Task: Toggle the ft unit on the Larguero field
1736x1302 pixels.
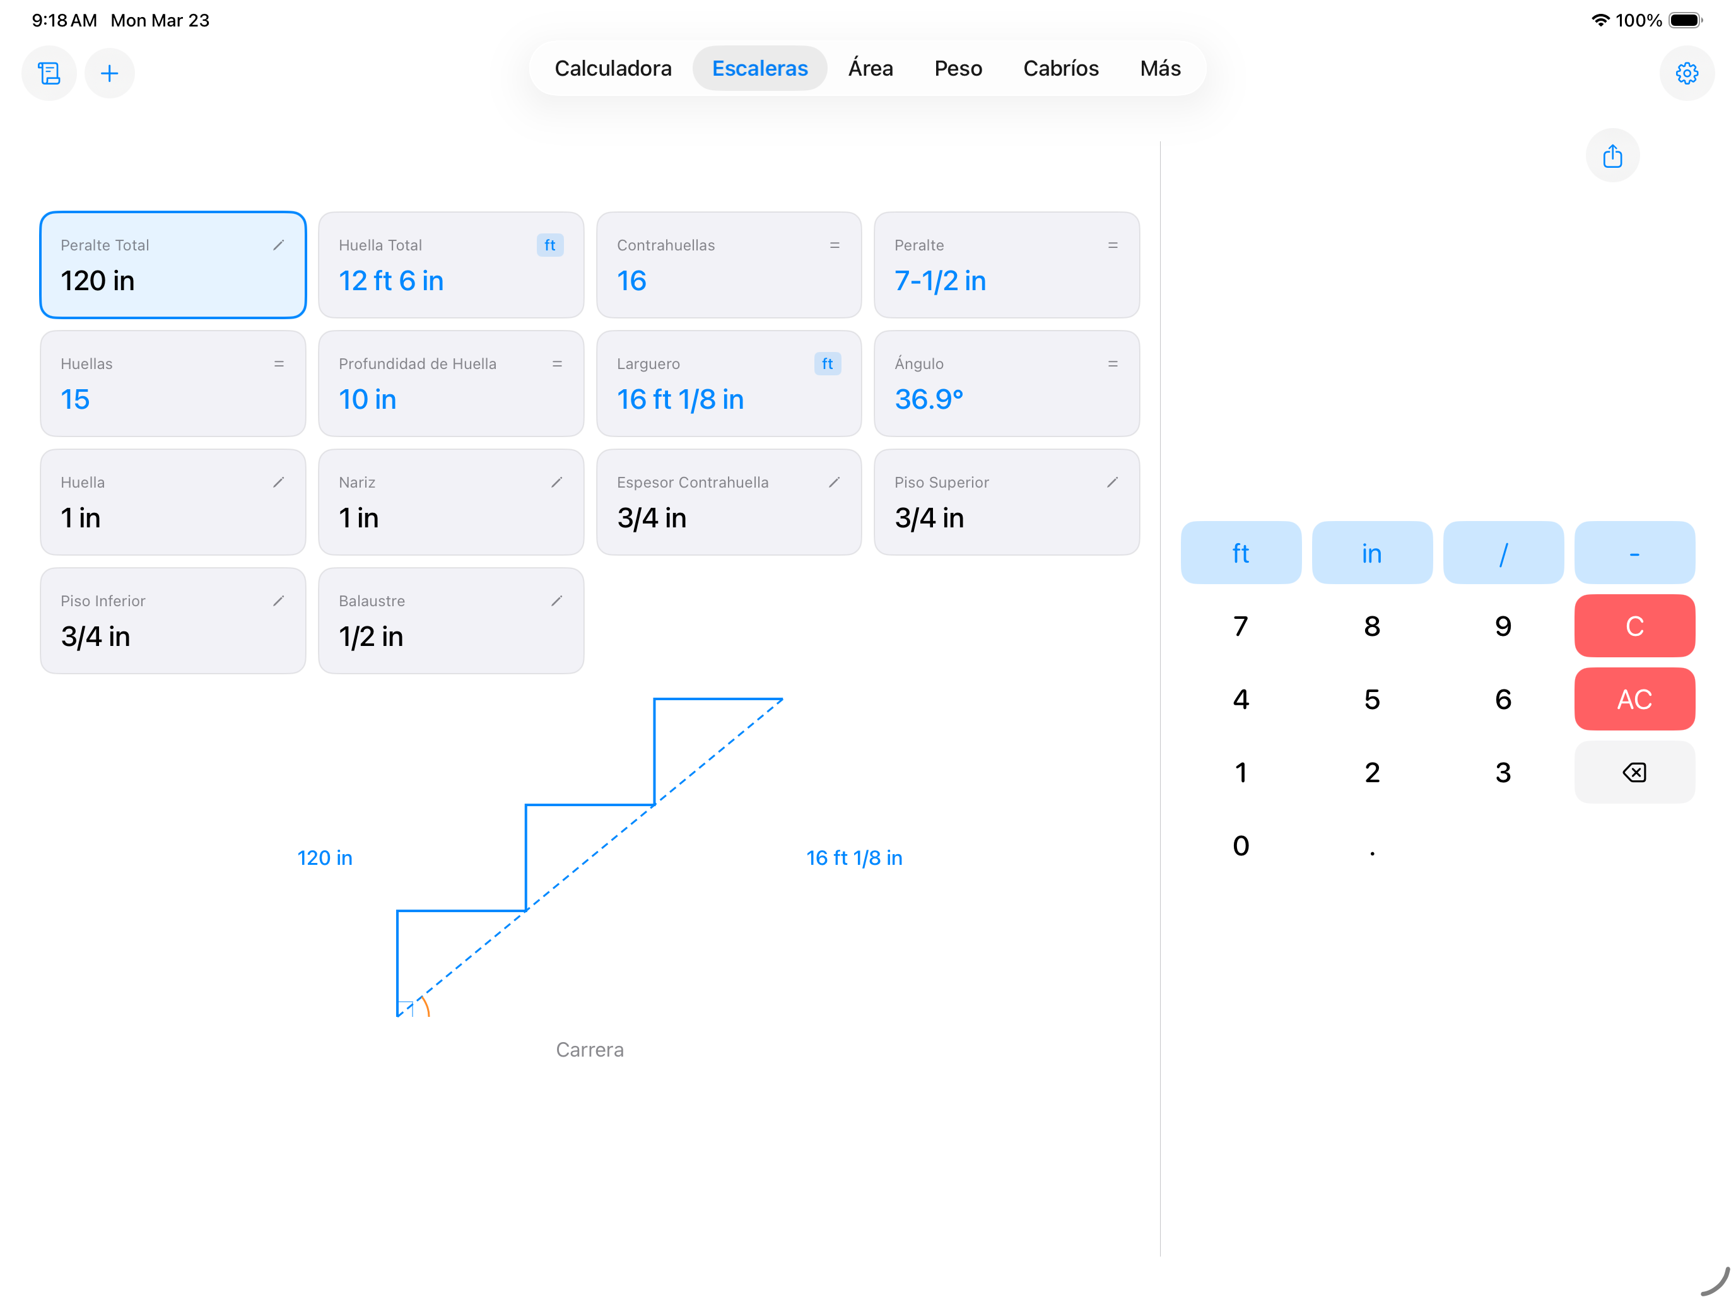Action: point(827,363)
